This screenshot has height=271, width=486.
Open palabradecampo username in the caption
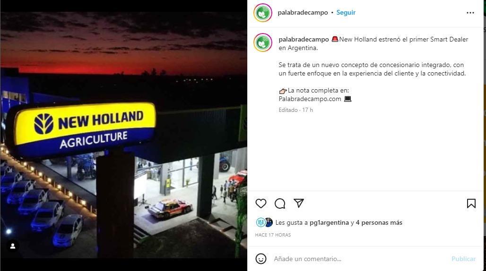[x=304, y=39]
